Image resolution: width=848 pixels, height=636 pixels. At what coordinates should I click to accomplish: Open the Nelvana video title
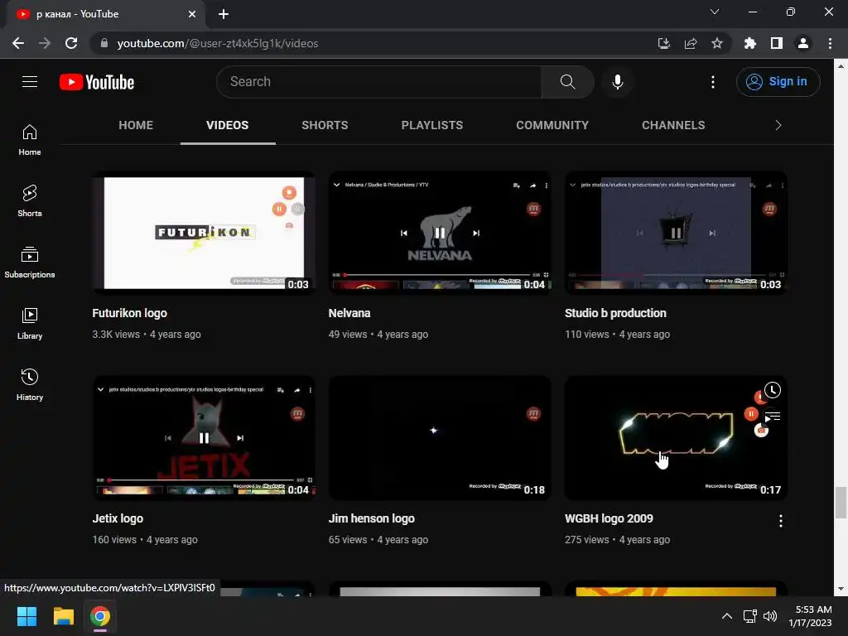point(349,313)
